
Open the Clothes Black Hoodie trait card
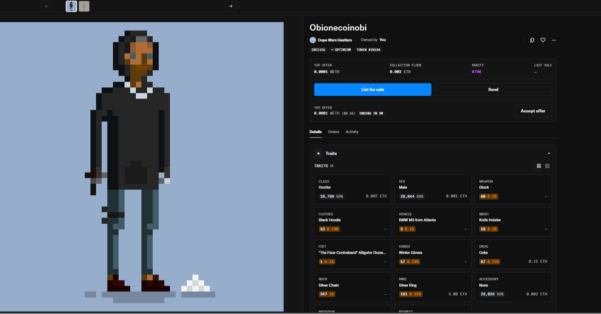coord(353,222)
